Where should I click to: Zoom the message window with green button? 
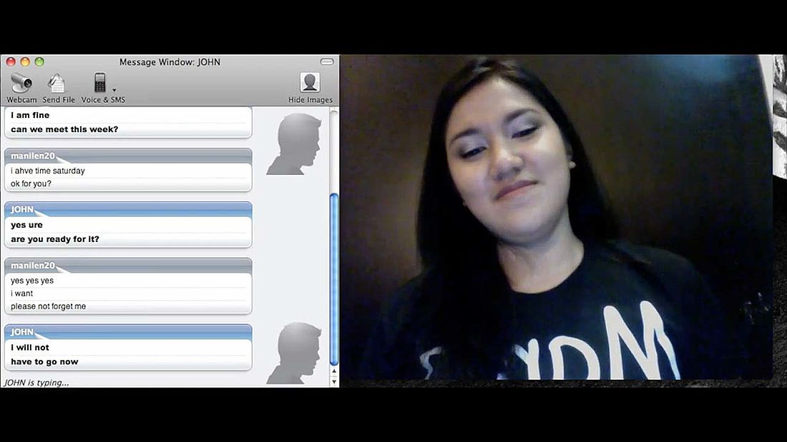[39, 61]
